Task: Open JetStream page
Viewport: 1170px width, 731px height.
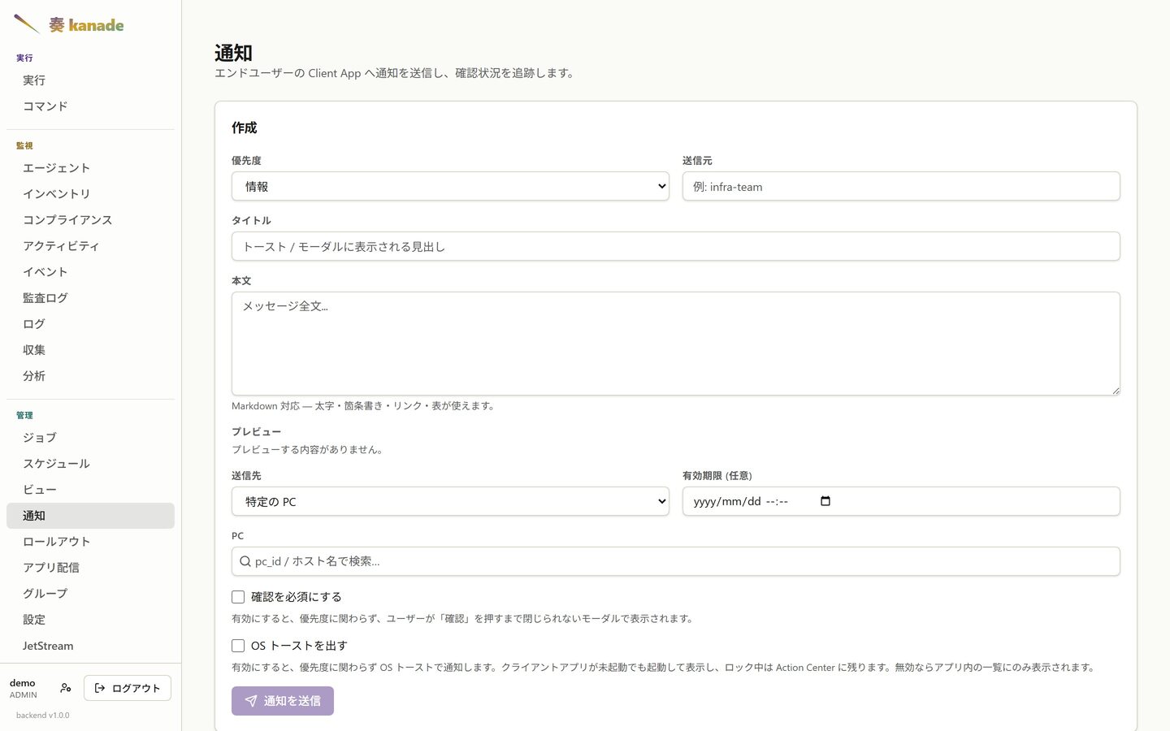Action: (x=90, y=646)
